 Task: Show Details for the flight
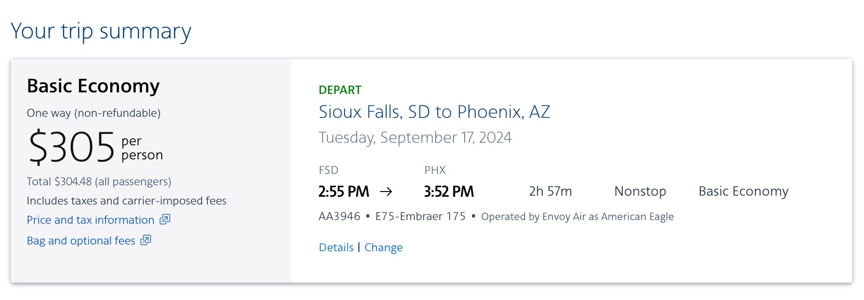point(336,248)
